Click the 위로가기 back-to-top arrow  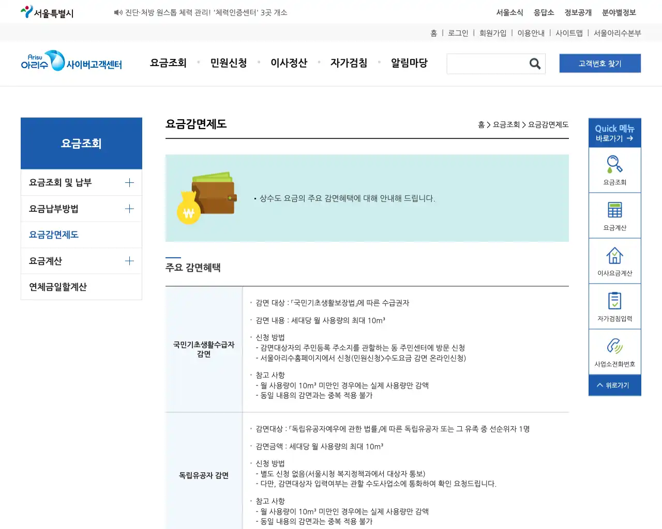[614, 385]
